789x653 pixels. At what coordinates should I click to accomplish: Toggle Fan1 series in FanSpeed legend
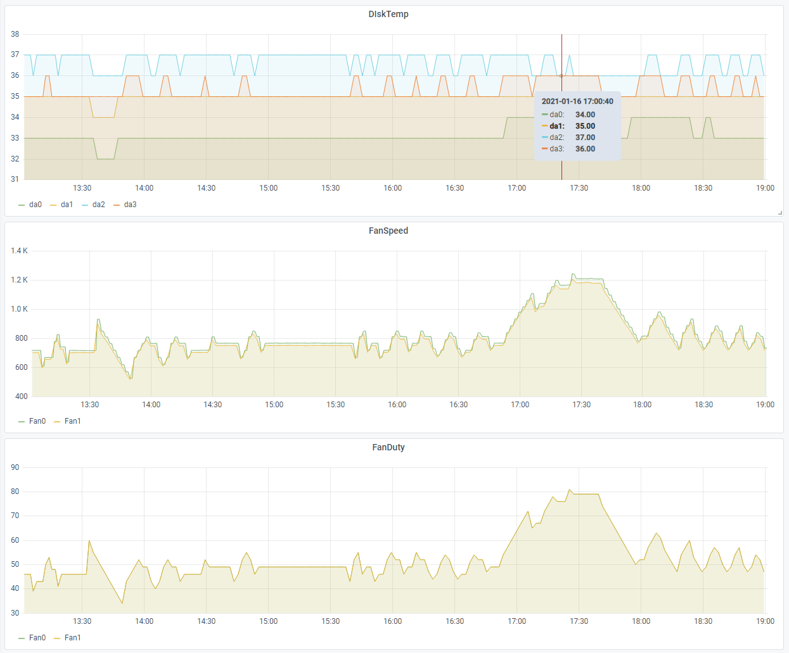tap(72, 421)
